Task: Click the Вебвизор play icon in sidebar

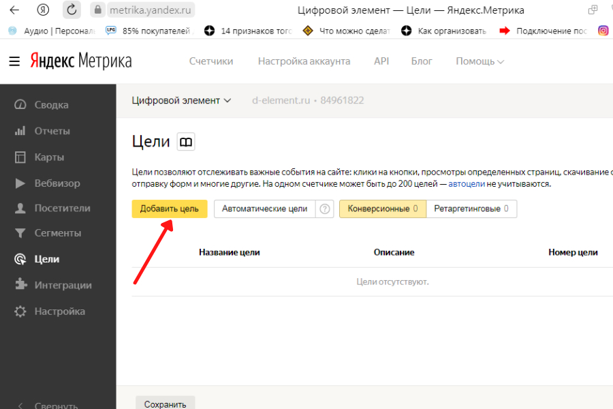Action: (x=20, y=183)
